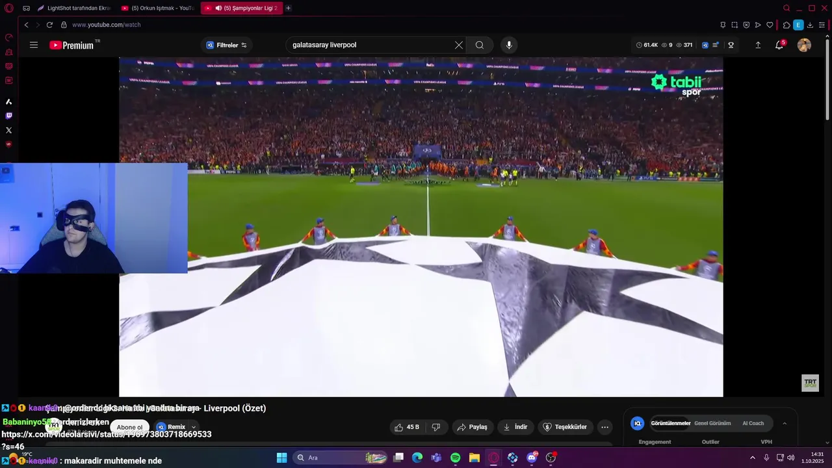This screenshot has width=832, height=468.
Task: Open the blue E extension icon
Action: click(798, 25)
